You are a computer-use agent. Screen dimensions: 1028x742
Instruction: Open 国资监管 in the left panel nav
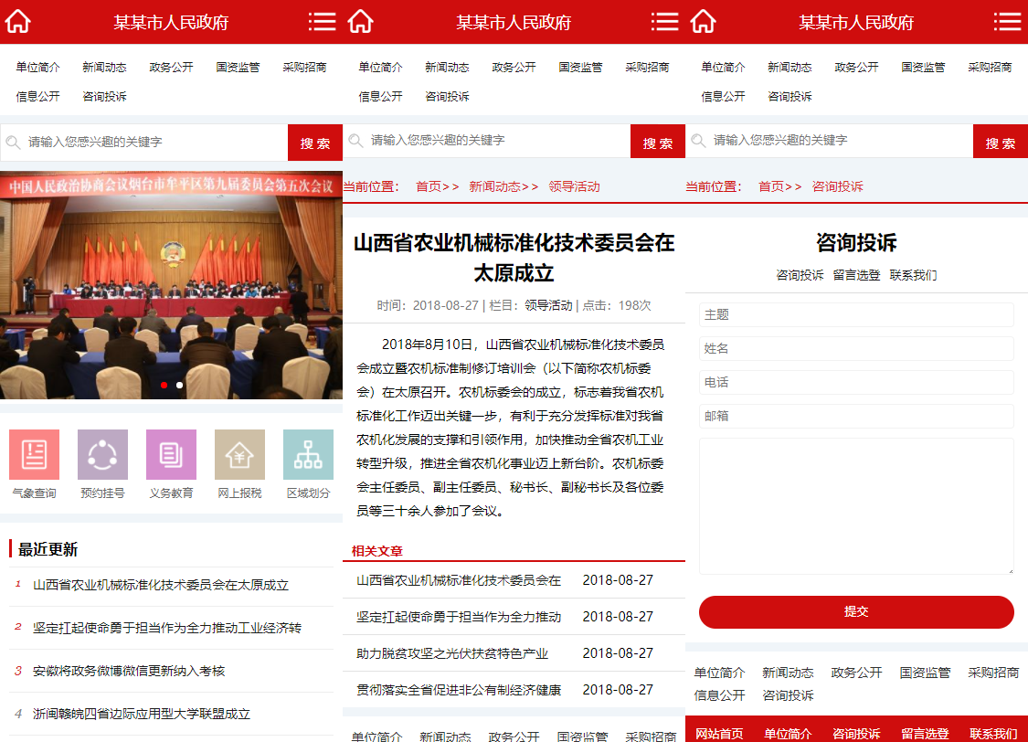[238, 67]
